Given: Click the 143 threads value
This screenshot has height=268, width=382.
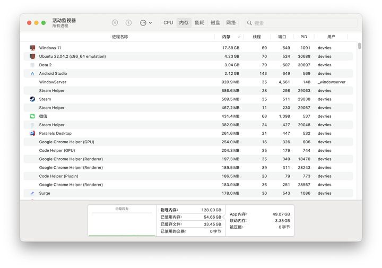Looking at the screenshot, I should coord(263,73).
